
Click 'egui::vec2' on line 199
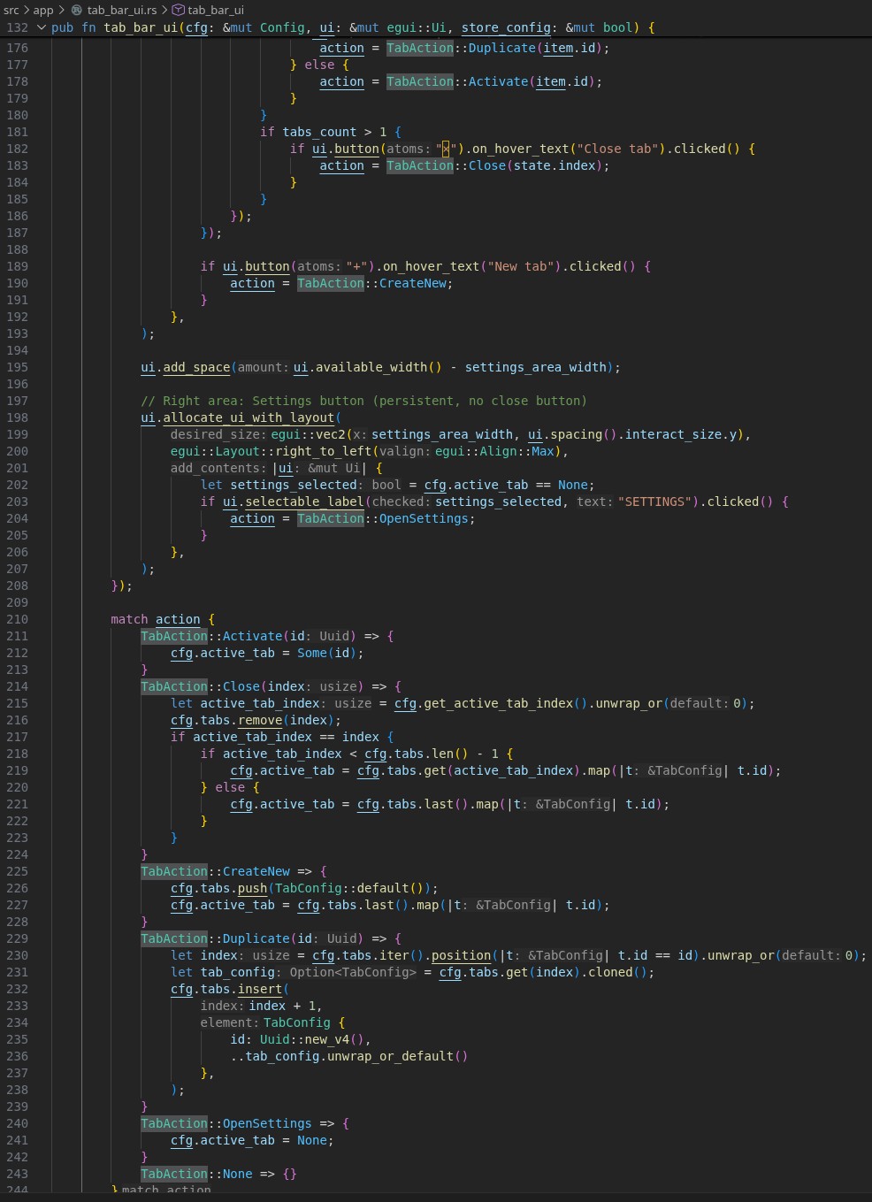point(308,434)
